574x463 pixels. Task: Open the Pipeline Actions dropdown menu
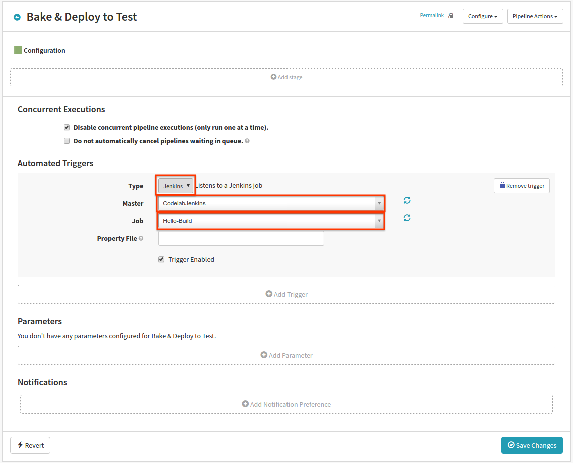tap(535, 16)
